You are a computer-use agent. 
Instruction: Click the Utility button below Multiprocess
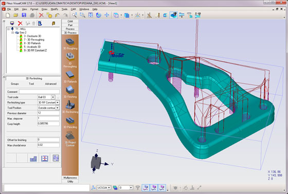click(70, 181)
